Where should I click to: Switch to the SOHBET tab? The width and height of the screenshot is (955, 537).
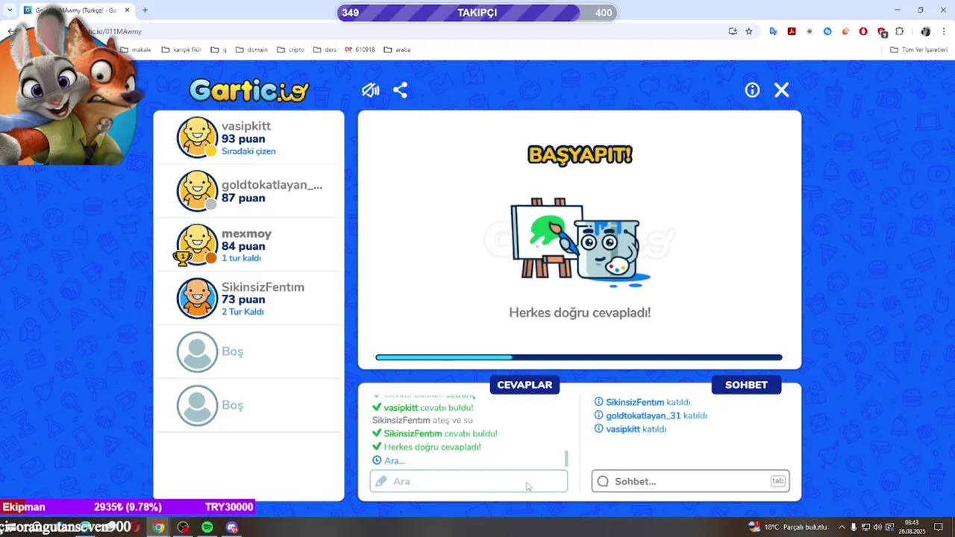(746, 385)
